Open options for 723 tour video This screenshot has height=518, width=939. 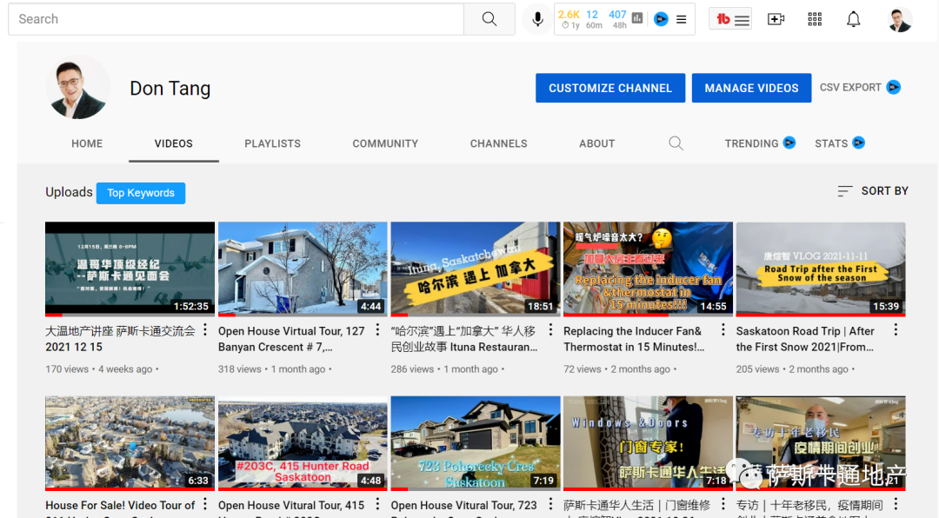[551, 504]
